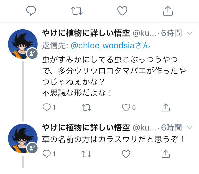Open dropdown chevron on カラスウリ tweet

coord(189,127)
